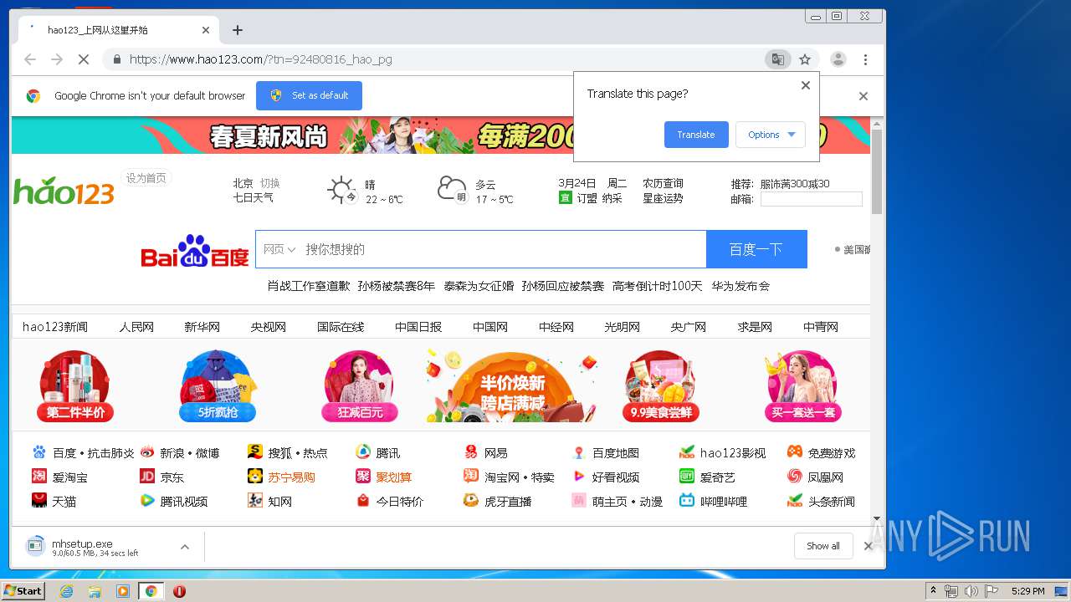Image resolution: width=1071 pixels, height=602 pixels.
Task: Show hidden system tray icons arrow
Action: coord(934,591)
